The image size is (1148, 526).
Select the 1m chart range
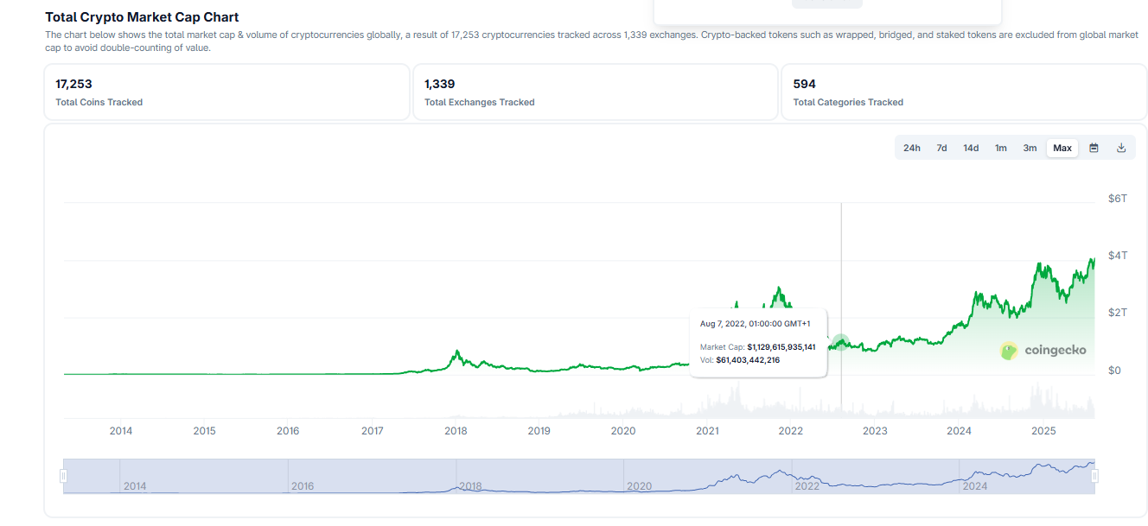point(1001,148)
